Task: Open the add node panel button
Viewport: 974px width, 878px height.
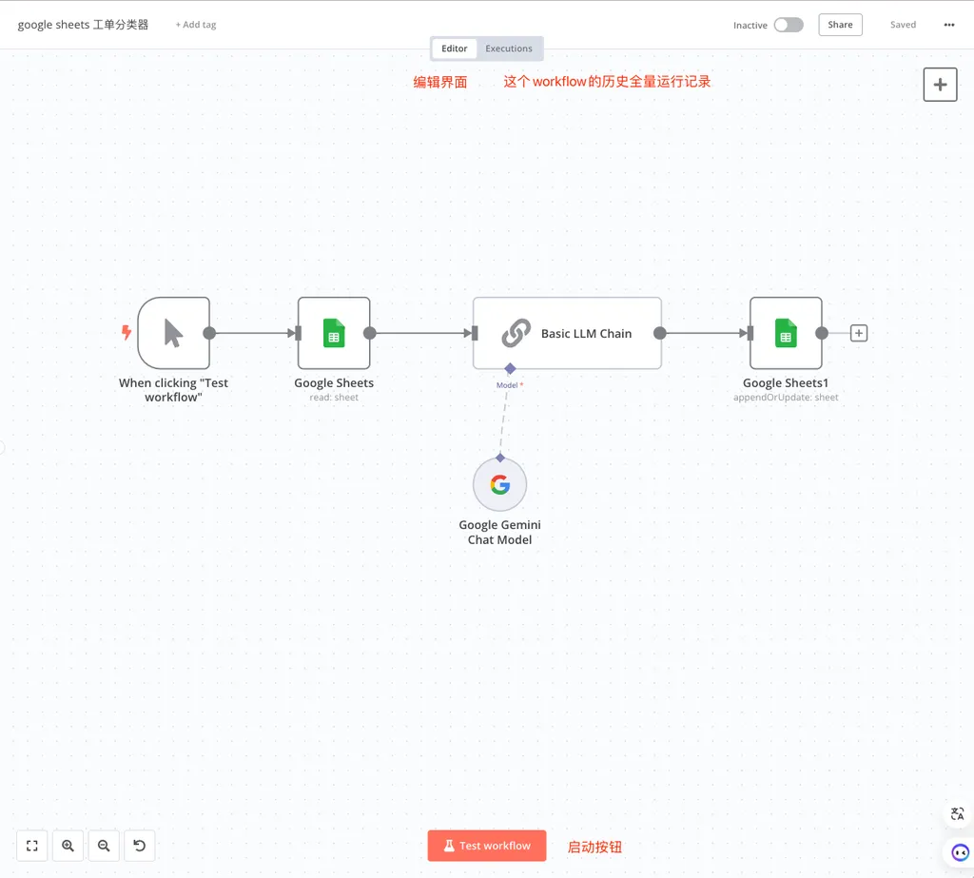Action: pos(940,85)
